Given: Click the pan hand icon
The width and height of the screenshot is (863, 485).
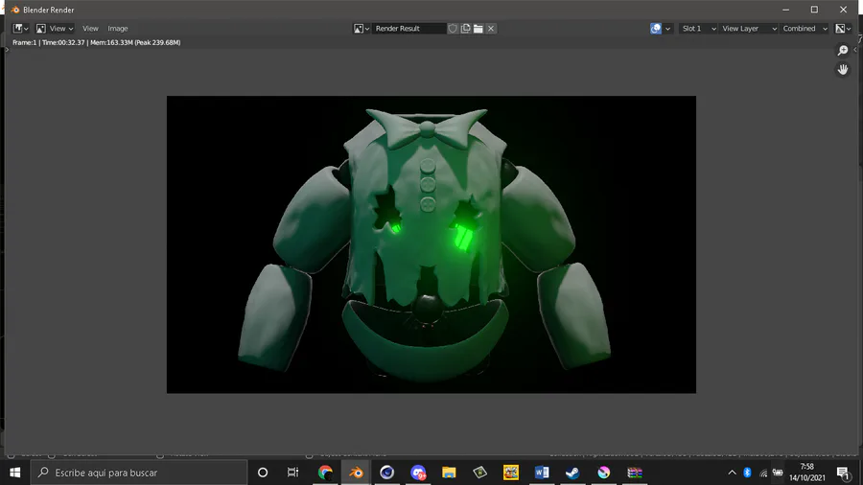Looking at the screenshot, I should point(843,70).
